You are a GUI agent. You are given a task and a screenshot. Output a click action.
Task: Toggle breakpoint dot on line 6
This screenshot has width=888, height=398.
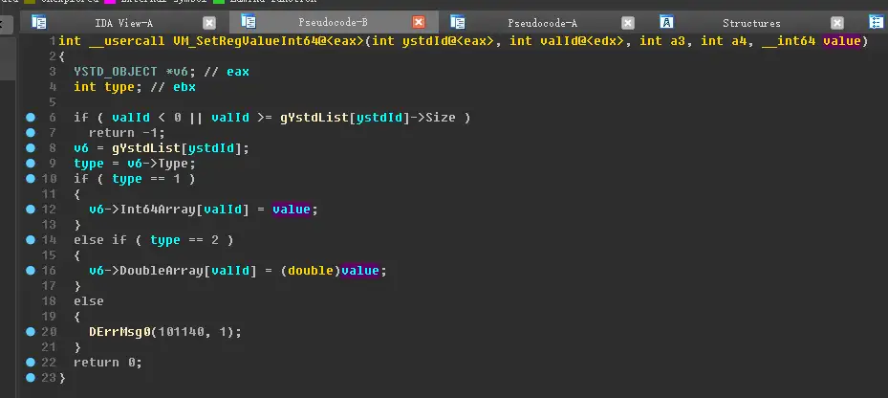32,118
